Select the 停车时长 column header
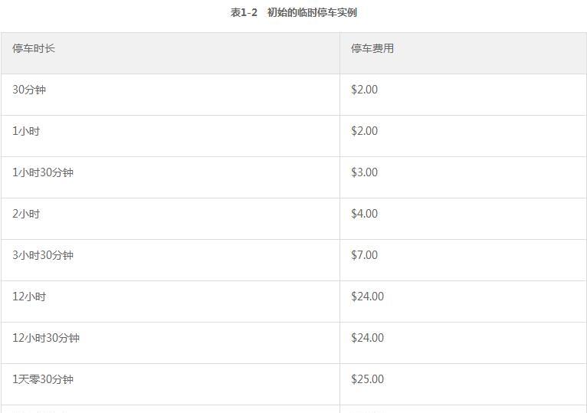 coord(170,53)
